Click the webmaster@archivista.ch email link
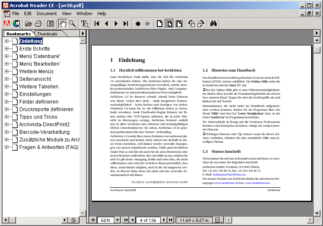 [229, 175]
